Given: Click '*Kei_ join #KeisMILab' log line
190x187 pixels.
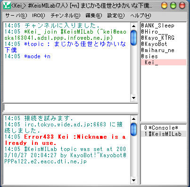Looking at the screenshot, I should [x=66, y=35].
